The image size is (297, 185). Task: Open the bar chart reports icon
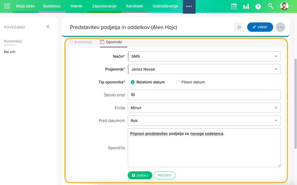(x=246, y=6)
